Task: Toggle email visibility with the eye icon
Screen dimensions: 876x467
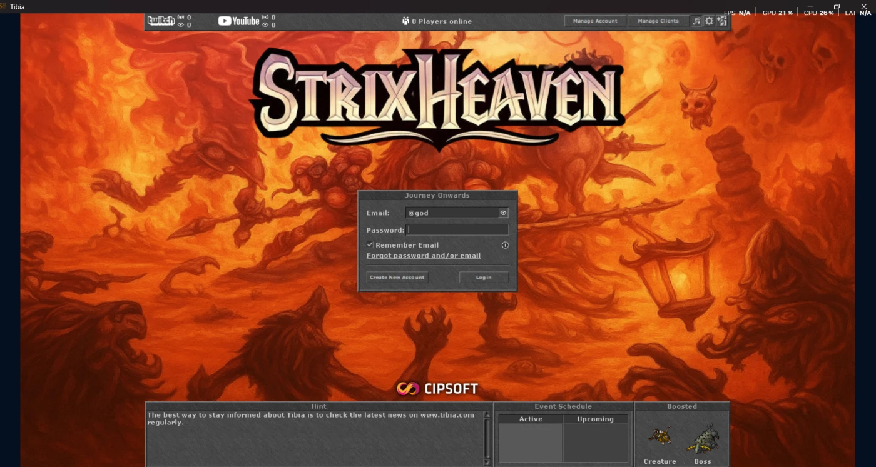Action: (503, 213)
